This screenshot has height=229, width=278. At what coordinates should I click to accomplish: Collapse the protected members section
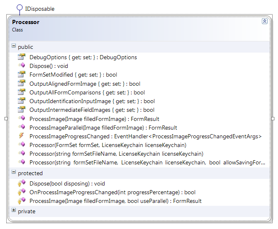(x=14, y=172)
